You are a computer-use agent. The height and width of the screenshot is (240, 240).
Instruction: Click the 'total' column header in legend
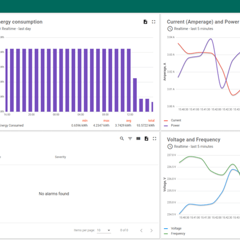pos(151,121)
